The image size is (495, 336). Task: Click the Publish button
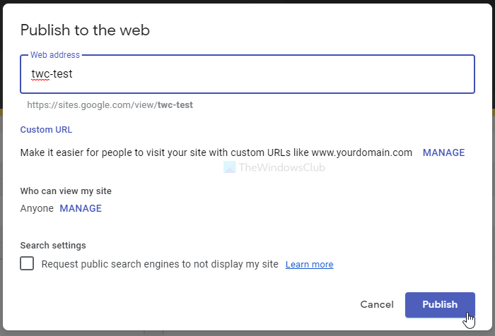tap(439, 304)
